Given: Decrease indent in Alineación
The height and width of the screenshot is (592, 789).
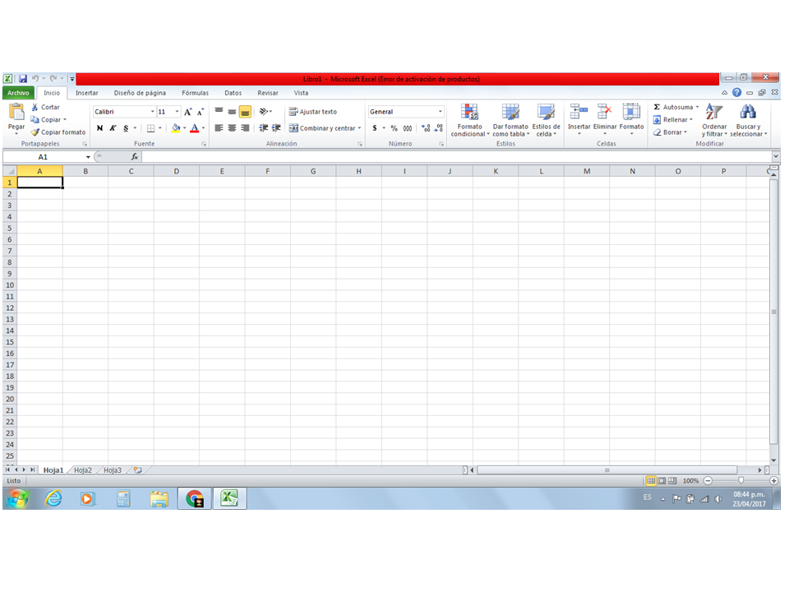Looking at the screenshot, I should (264, 128).
